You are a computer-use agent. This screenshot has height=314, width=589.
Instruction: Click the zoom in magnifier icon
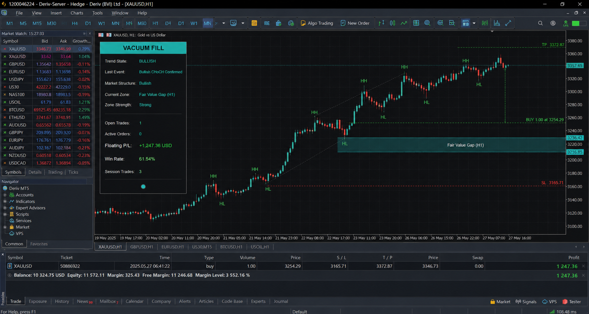click(x=427, y=23)
